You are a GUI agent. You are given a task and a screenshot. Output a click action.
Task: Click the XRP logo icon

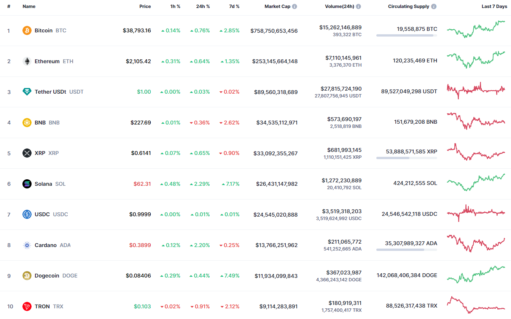coord(27,153)
